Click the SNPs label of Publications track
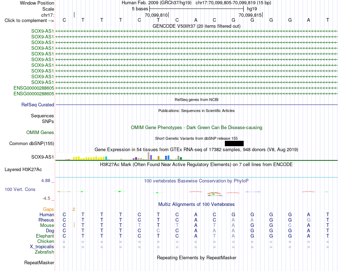Viewport: 338px width, 271px height. click(x=48, y=122)
